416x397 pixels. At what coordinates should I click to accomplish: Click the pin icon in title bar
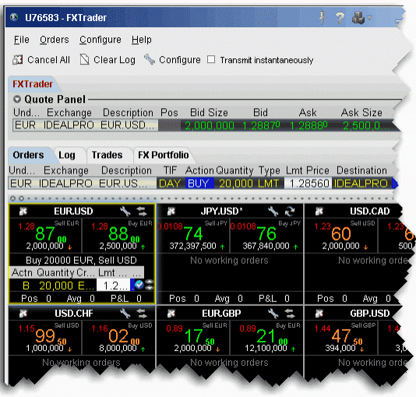(323, 17)
